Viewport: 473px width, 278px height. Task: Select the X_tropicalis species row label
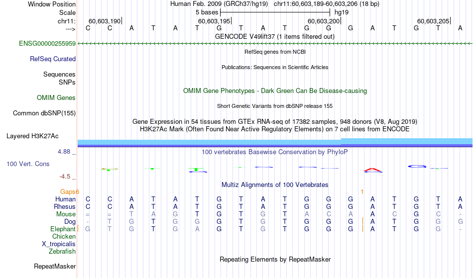click(59, 244)
